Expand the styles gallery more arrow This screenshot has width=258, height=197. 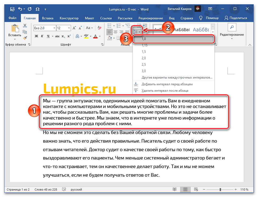tap(213, 32)
